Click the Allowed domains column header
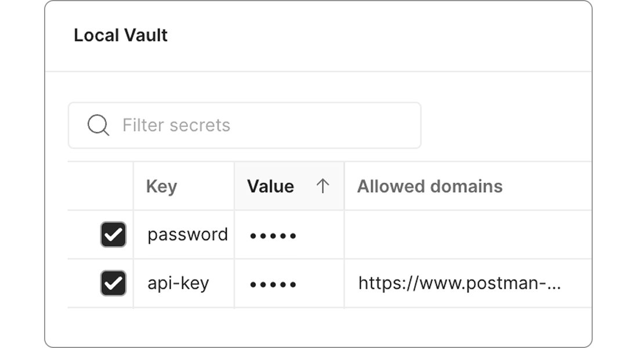This screenshot has height=348, width=638. coord(430,186)
